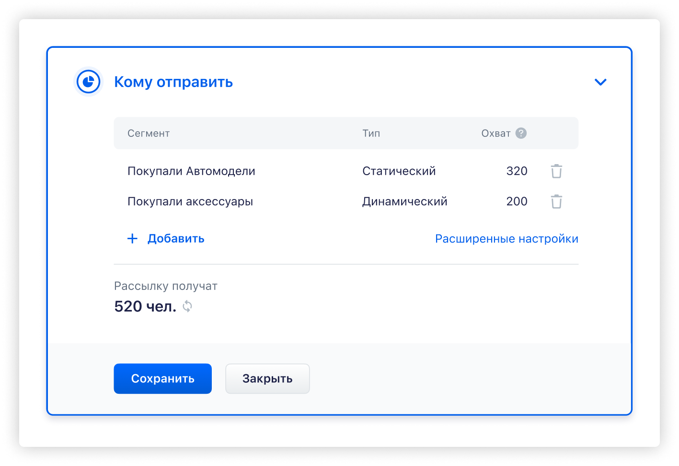Click the Кому отправить heading

[x=173, y=82]
